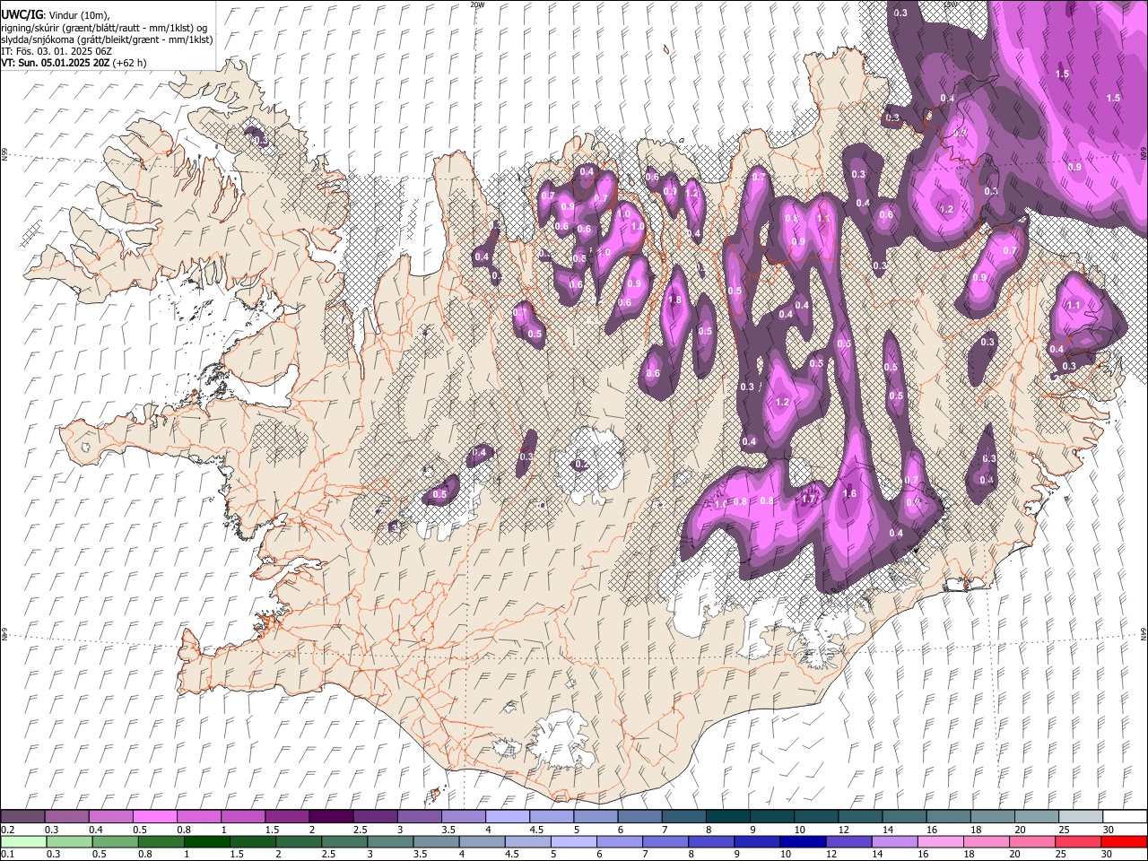The image size is (1148, 861).
Task: Click the navy blue swatch at 10, rain scale
Action: click(x=802, y=842)
